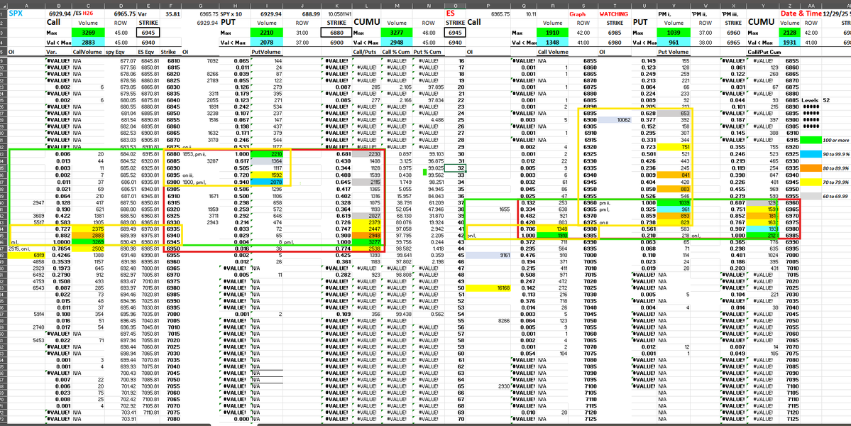Click cyan 1931 cell in row 4
The height and width of the screenshot is (426, 851).
tap(790, 42)
